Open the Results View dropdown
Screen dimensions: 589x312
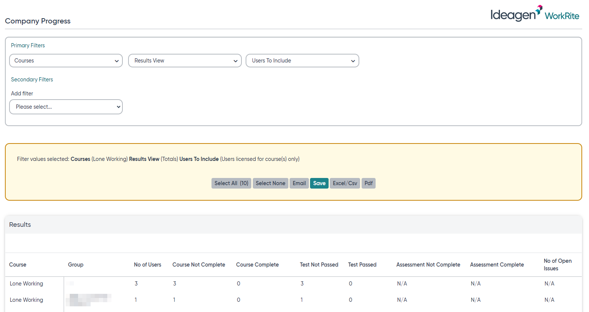(185, 61)
